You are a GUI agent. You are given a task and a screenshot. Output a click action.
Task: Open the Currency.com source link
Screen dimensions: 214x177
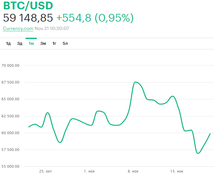click(18, 28)
